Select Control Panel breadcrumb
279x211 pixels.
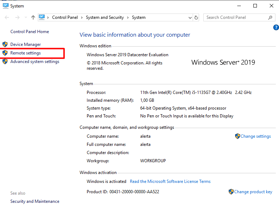[x=65, y=17]
